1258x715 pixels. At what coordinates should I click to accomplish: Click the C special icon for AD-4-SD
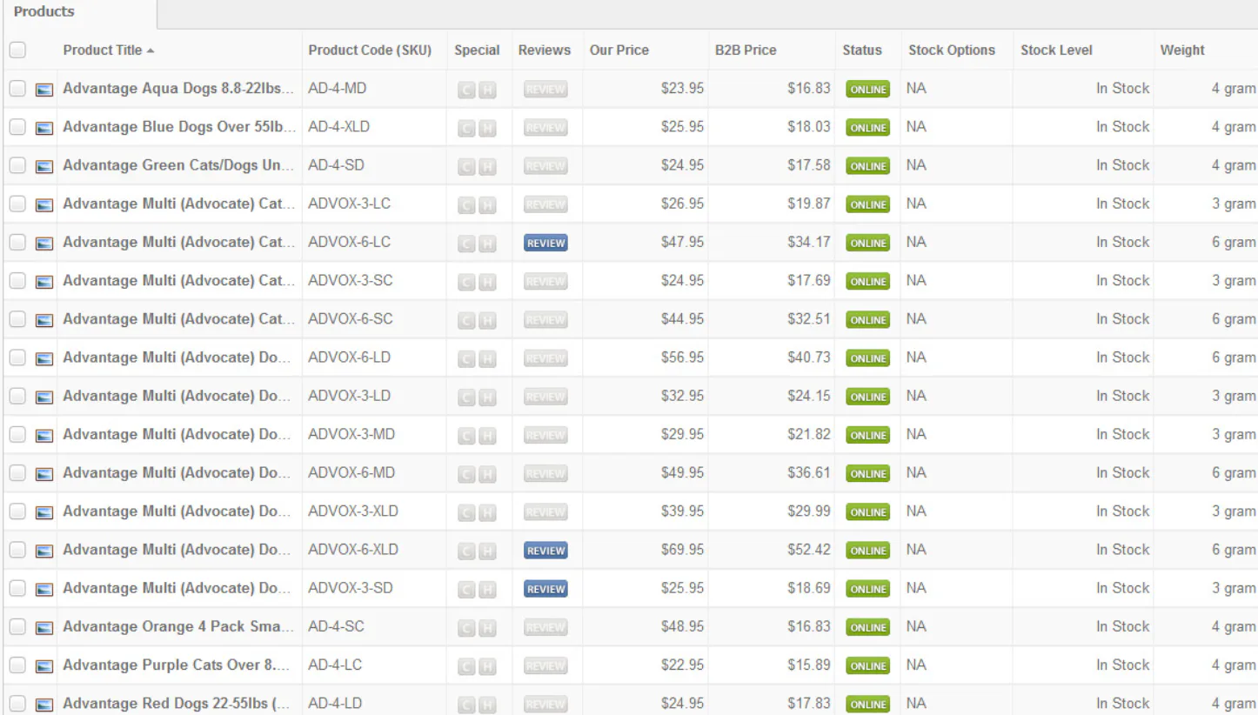click(x=467, y=166)
